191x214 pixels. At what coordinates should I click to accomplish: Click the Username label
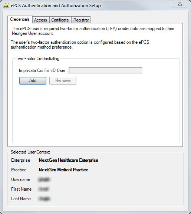21,180
